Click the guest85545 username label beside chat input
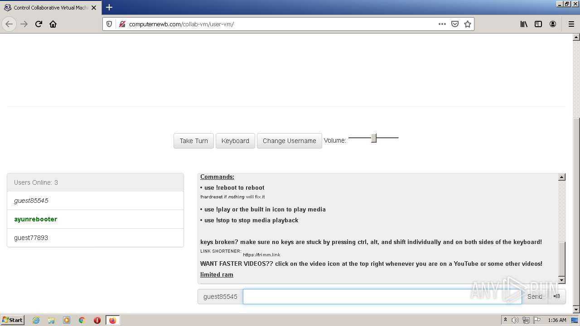 (x=220, y=297)
